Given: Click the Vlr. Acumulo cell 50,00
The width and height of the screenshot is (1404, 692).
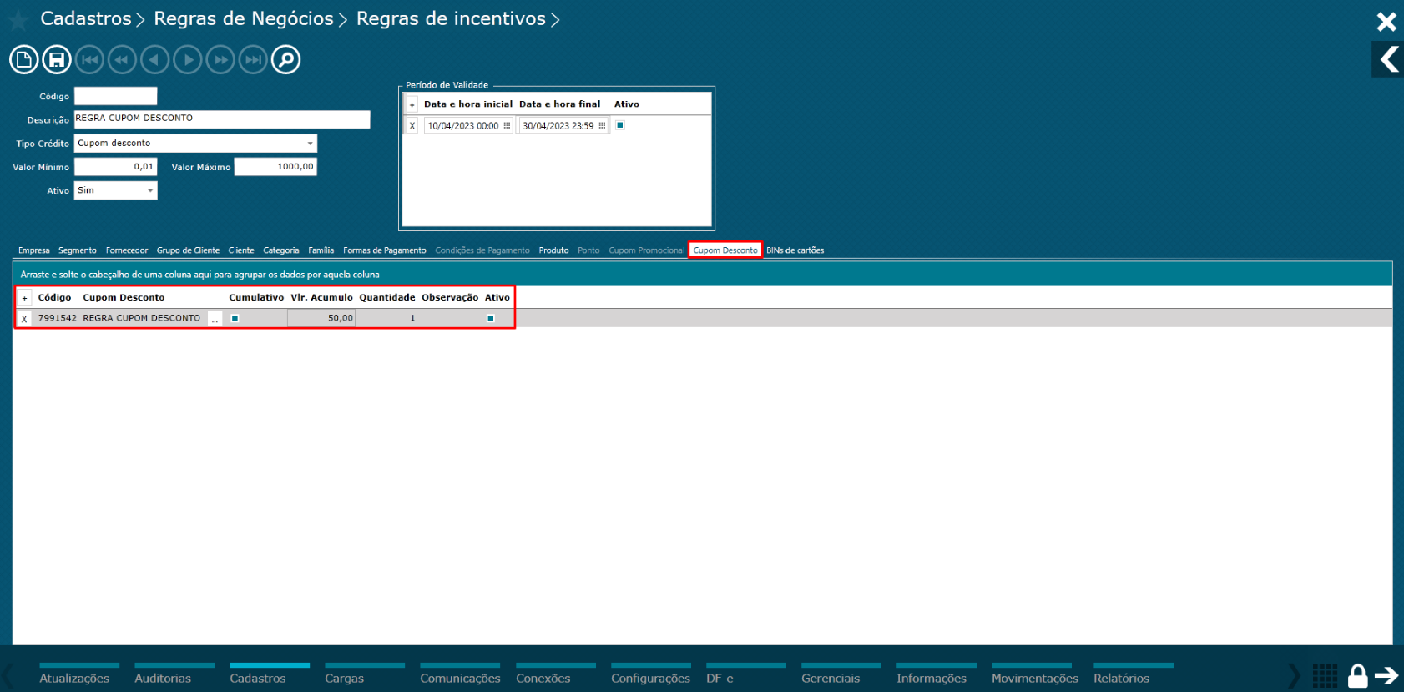Looking at the screenshot, I should [321, 318].
